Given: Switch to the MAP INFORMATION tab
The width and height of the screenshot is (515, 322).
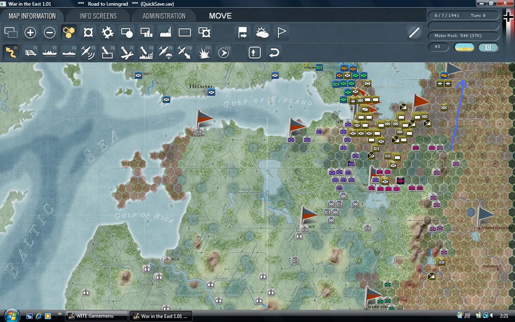Looking at the screenshot, I should pos(32,16).
